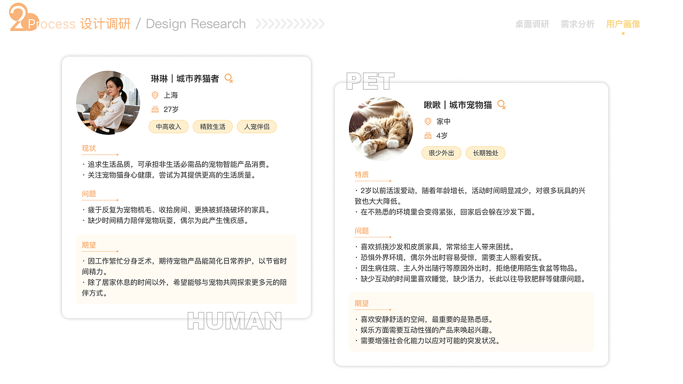Click the line starting 喜欢安静舒适的空间

tap(424, 319)
